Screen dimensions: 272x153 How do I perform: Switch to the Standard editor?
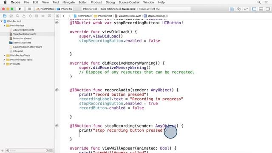tap(232, 9)
